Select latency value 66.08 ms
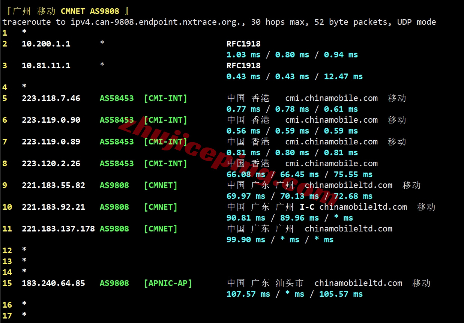This screenshot has height=323, width=464. pos(246,174)
